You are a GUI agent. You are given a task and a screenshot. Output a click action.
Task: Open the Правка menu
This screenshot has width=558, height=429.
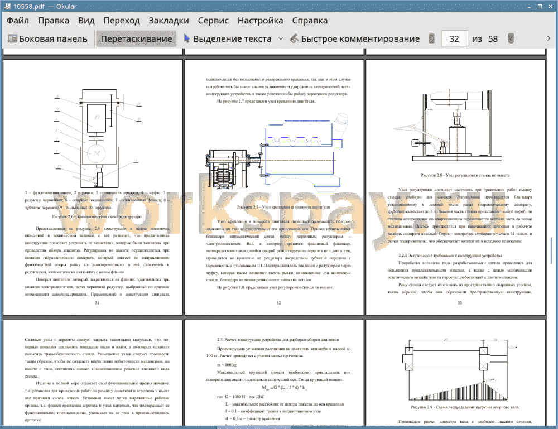click(54, 21)
